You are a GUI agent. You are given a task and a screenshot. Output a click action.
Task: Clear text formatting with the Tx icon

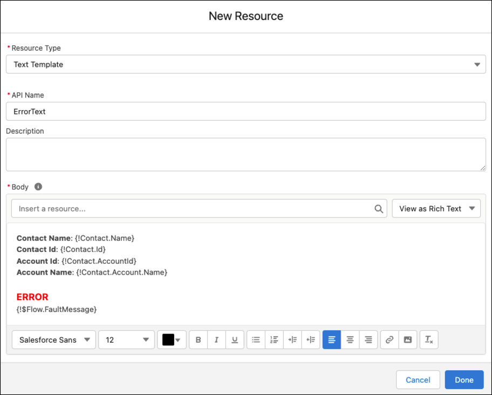click(429, 339)
